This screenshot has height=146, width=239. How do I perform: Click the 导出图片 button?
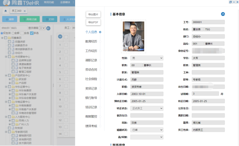pos(93,14)
